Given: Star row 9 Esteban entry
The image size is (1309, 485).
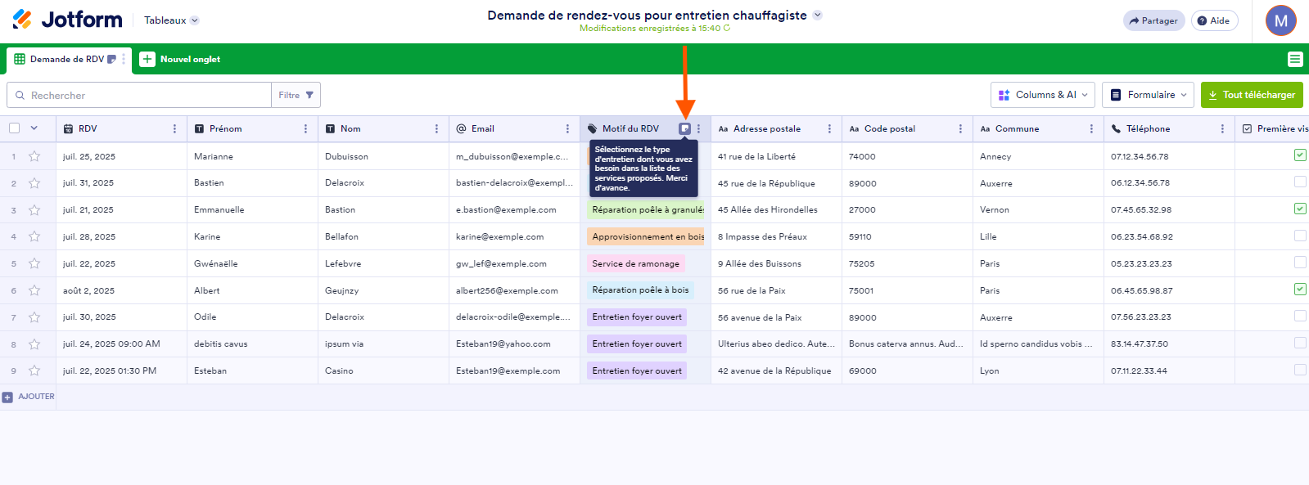Looking at the screenshot, I should coord(34,370).
